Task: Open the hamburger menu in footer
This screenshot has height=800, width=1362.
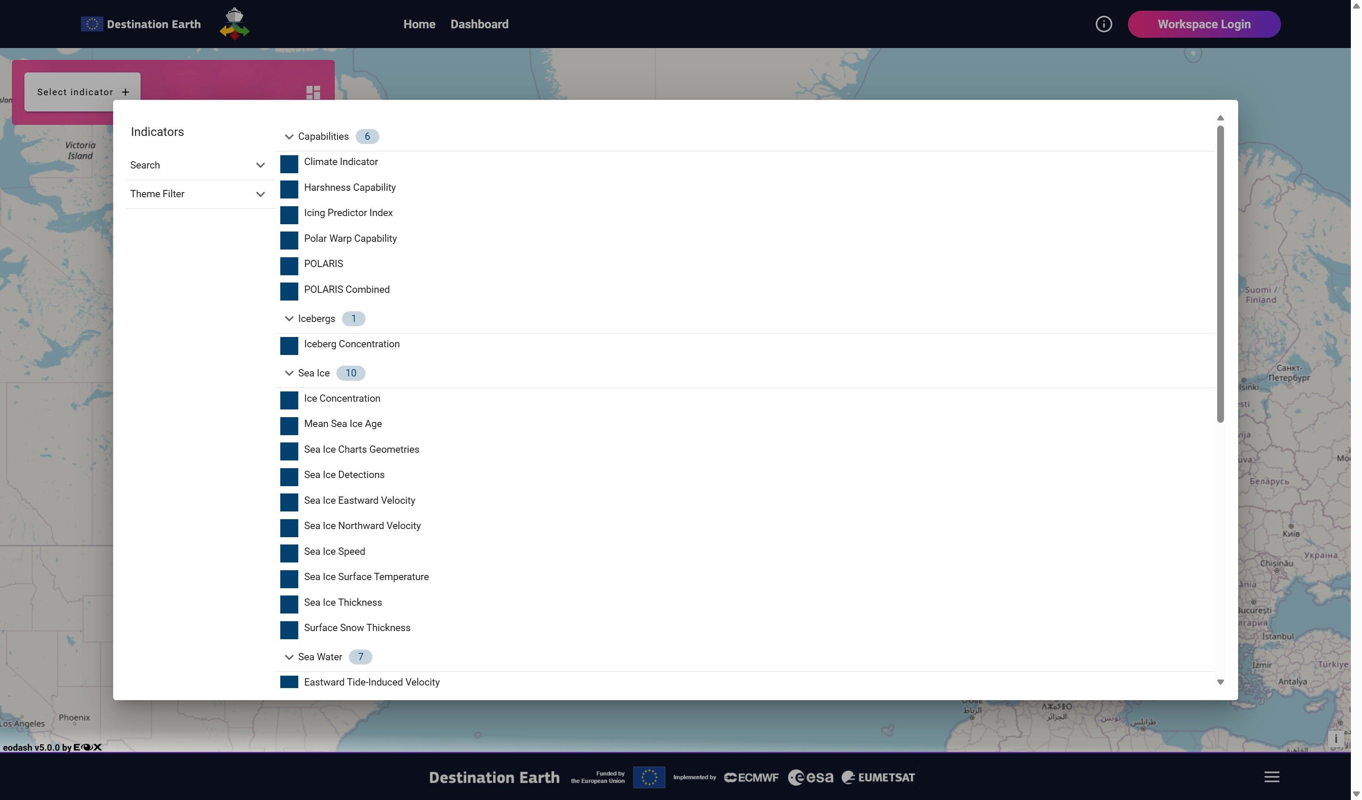Action: point(1271,777)
